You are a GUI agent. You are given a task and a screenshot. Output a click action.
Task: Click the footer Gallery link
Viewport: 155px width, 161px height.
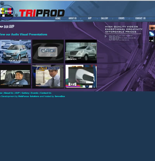click(x=25, y=93)
